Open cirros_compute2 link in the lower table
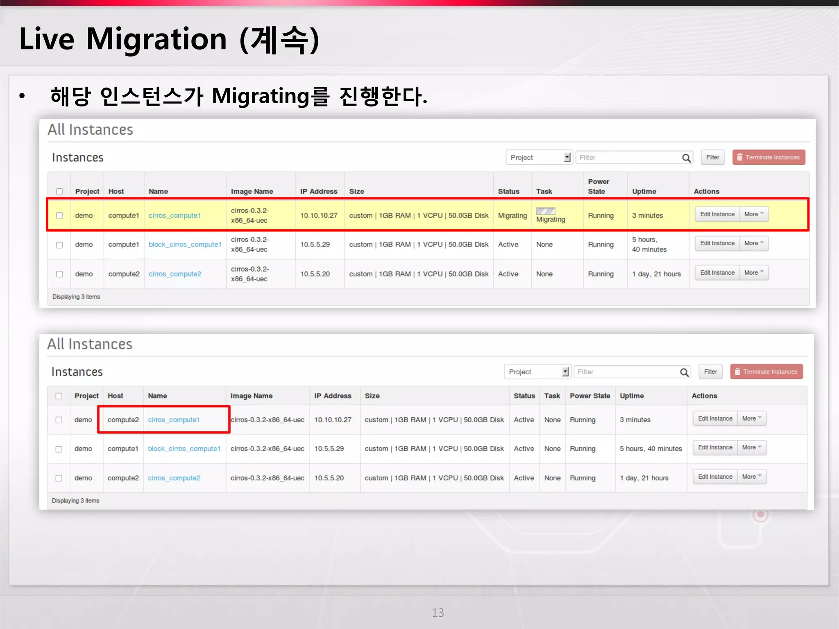 coord(174,478)
